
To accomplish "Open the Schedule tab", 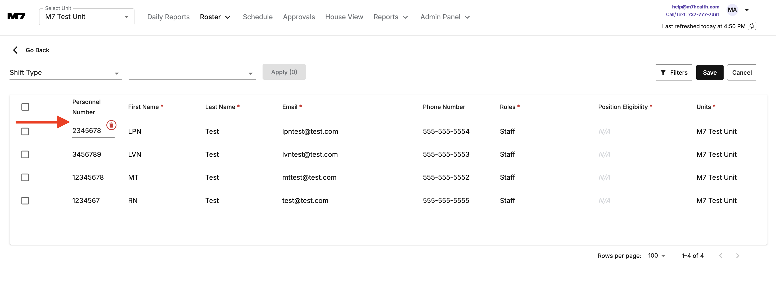I will (x=258, y=17).
